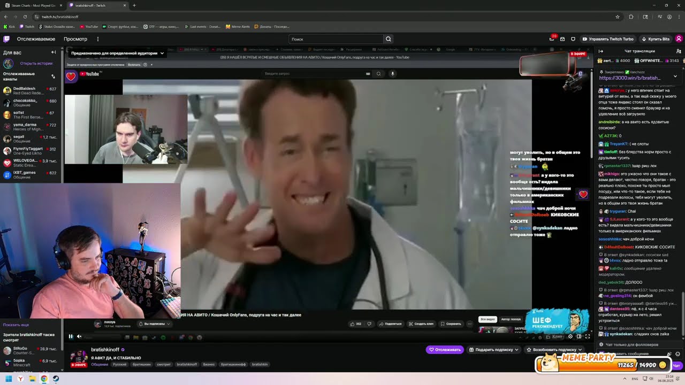Open FlynnFlyTaggart channel in sidebar
This screenshot has height=385, width=685.
(31, 151)
